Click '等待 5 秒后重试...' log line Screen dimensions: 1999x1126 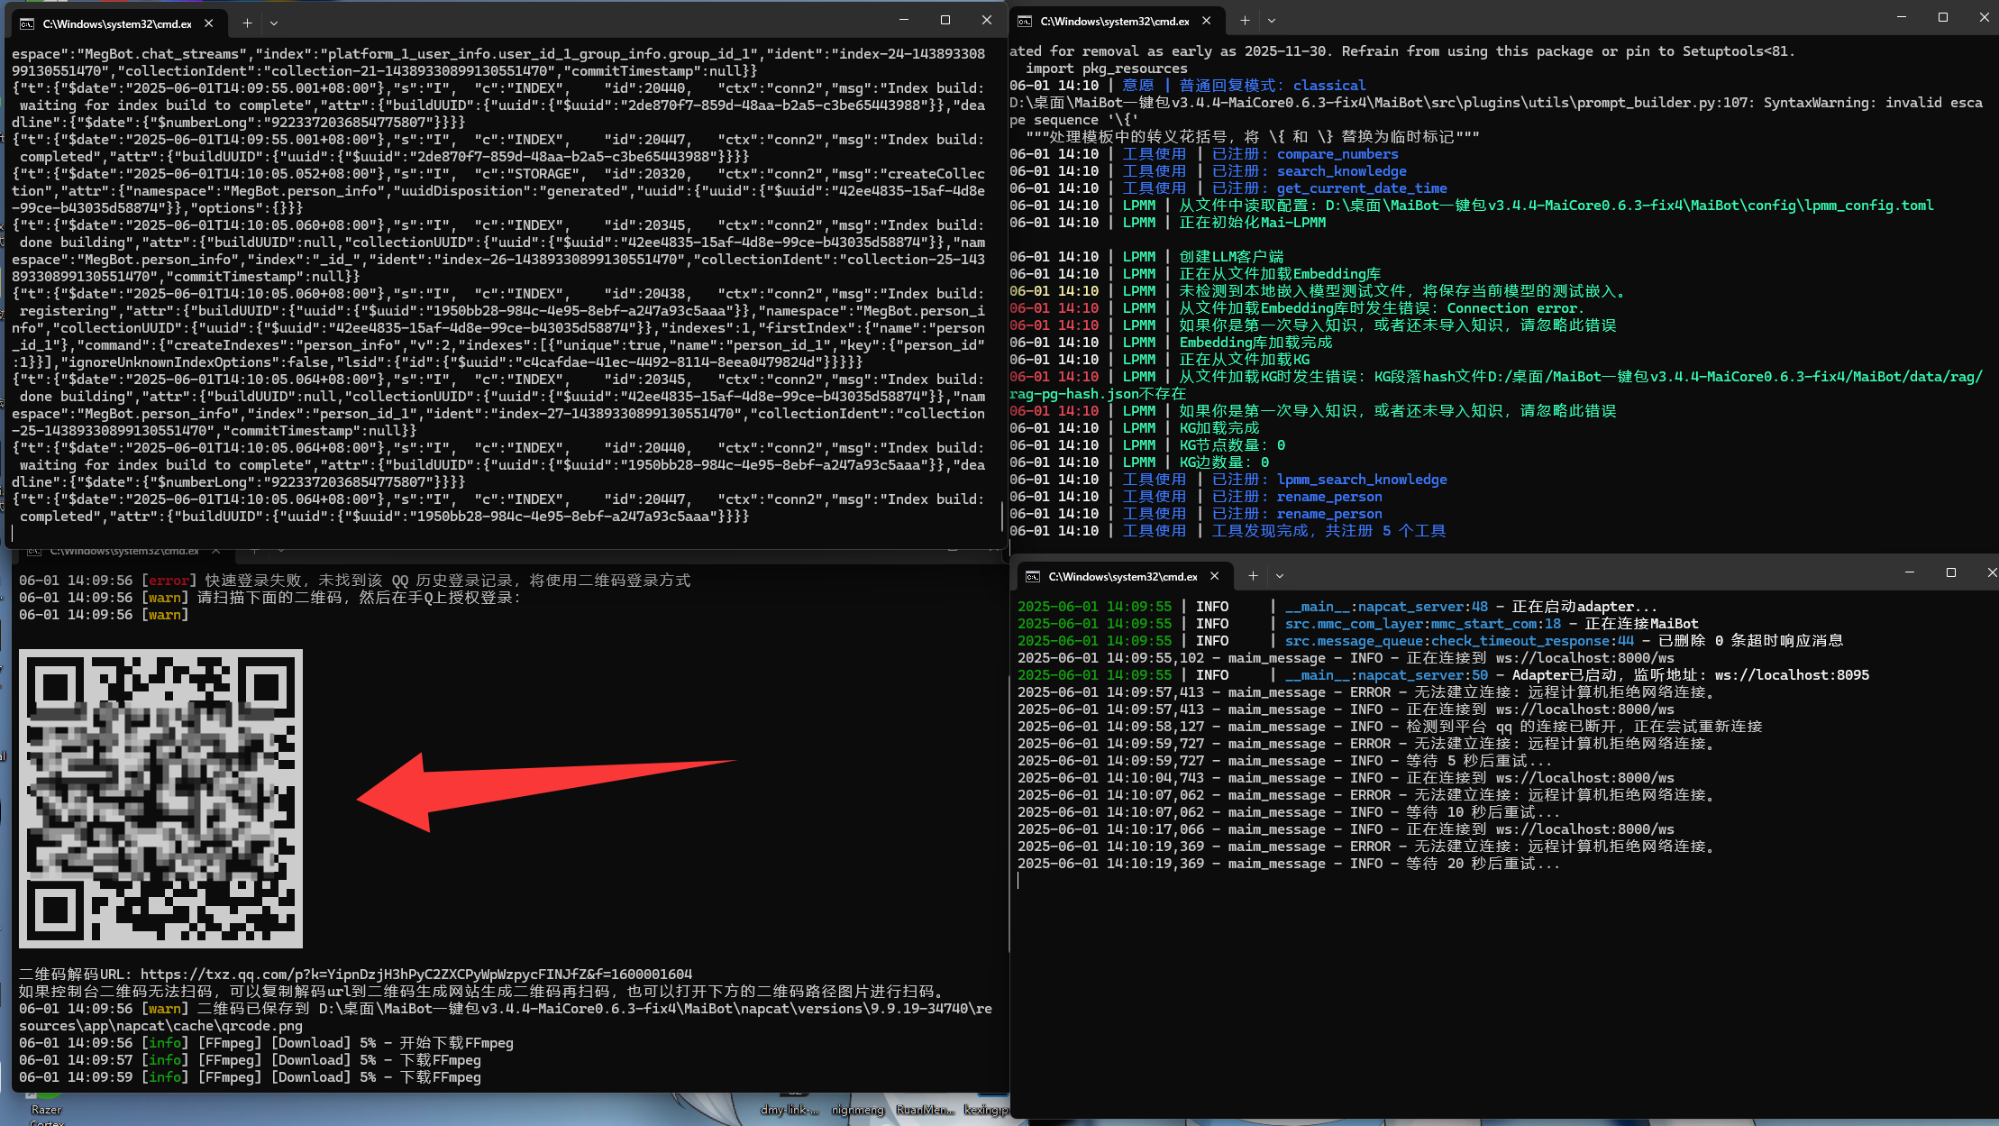[x=1284, y=761]
